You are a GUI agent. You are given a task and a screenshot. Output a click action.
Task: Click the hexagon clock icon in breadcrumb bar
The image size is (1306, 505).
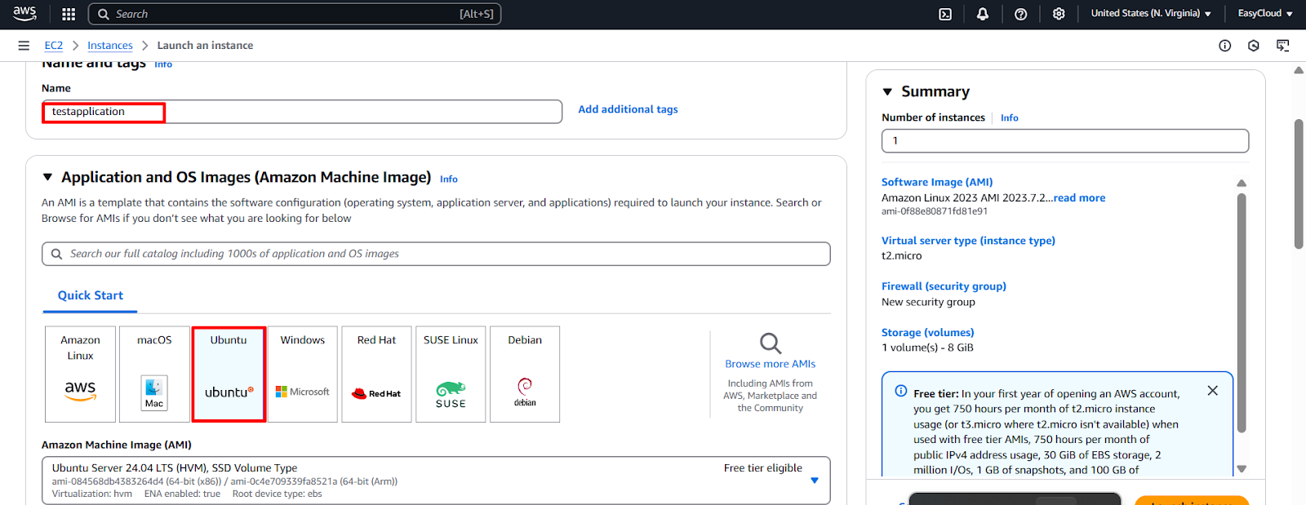point(1254,46)
